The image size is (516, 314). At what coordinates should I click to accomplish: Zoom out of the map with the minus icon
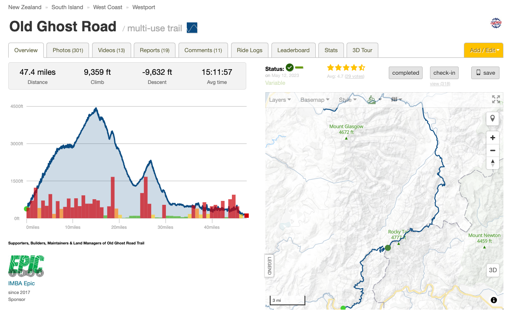(x=493, y=150)
